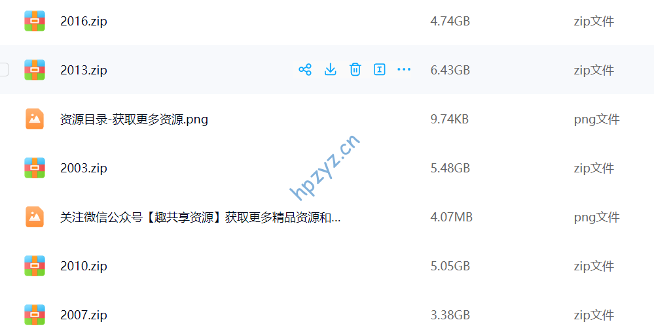The width and height of the screenshot is (654, 335).
Task: Click the 2010.zip archive icon
Action: coord(35,266)
